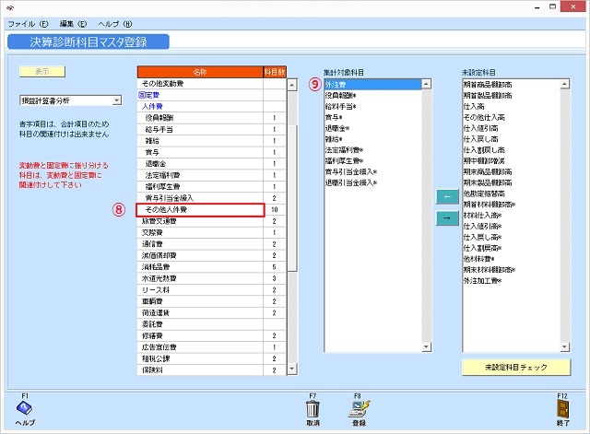590x434 pixels.
Task: Select the その他人件費 row
Action: (x=212, y=209)
